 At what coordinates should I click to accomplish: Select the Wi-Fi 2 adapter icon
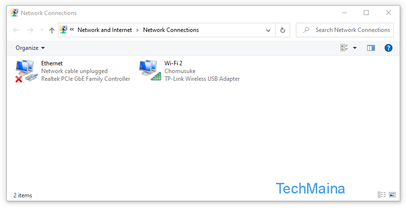150,71
